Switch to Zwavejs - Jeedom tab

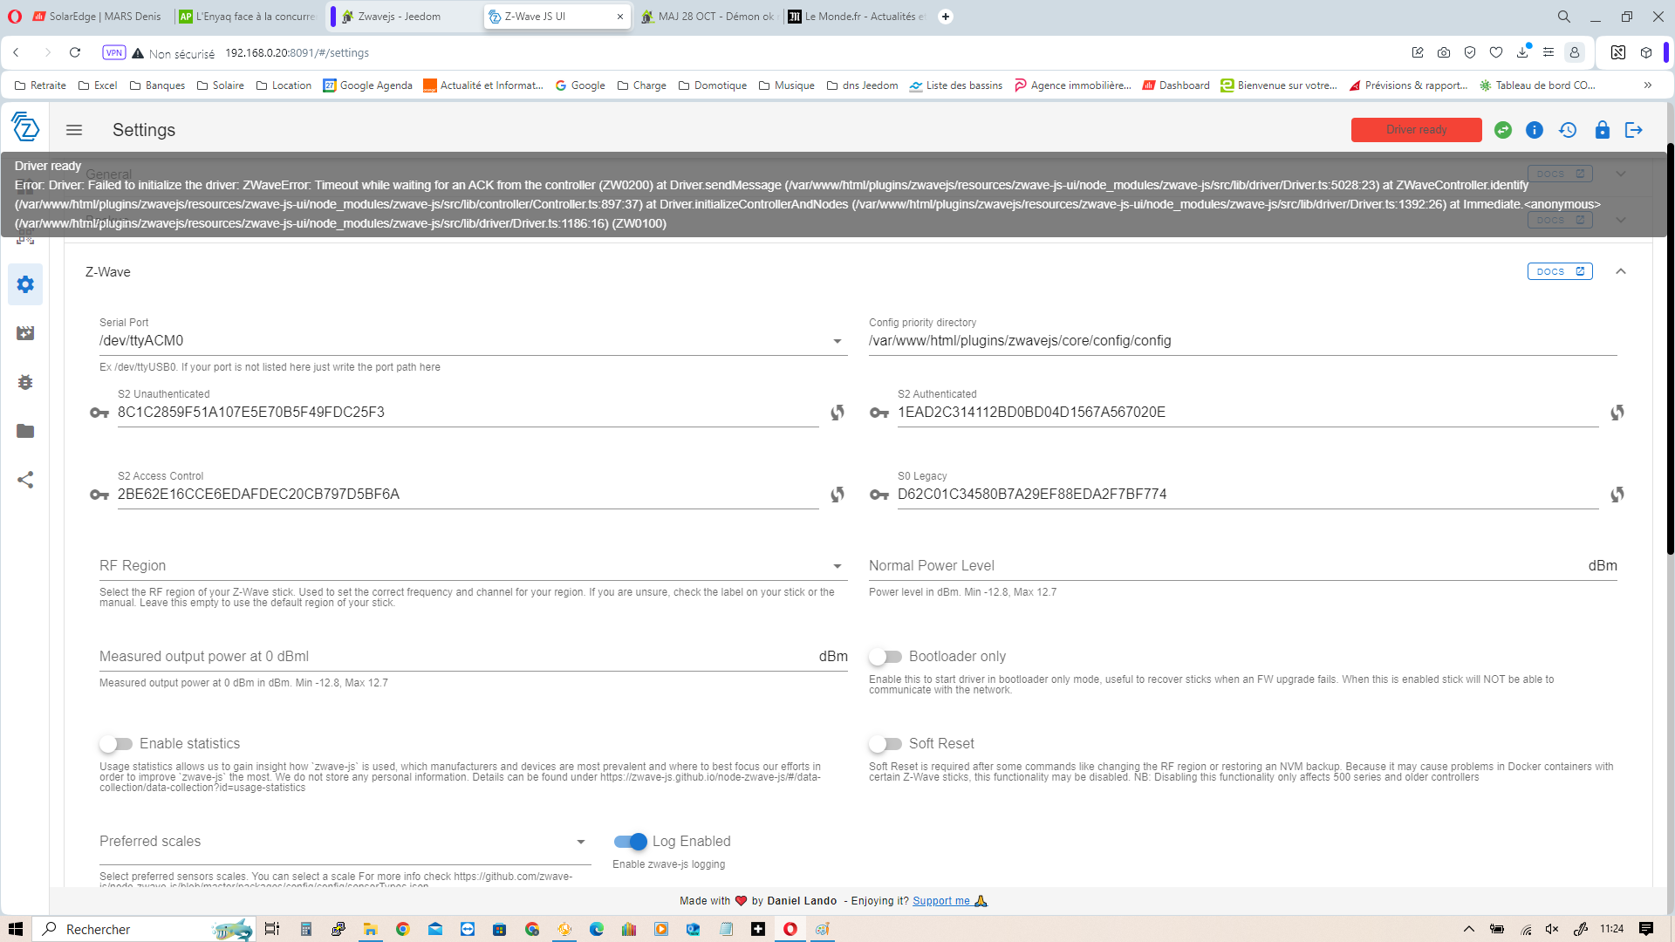click(407, 17)
